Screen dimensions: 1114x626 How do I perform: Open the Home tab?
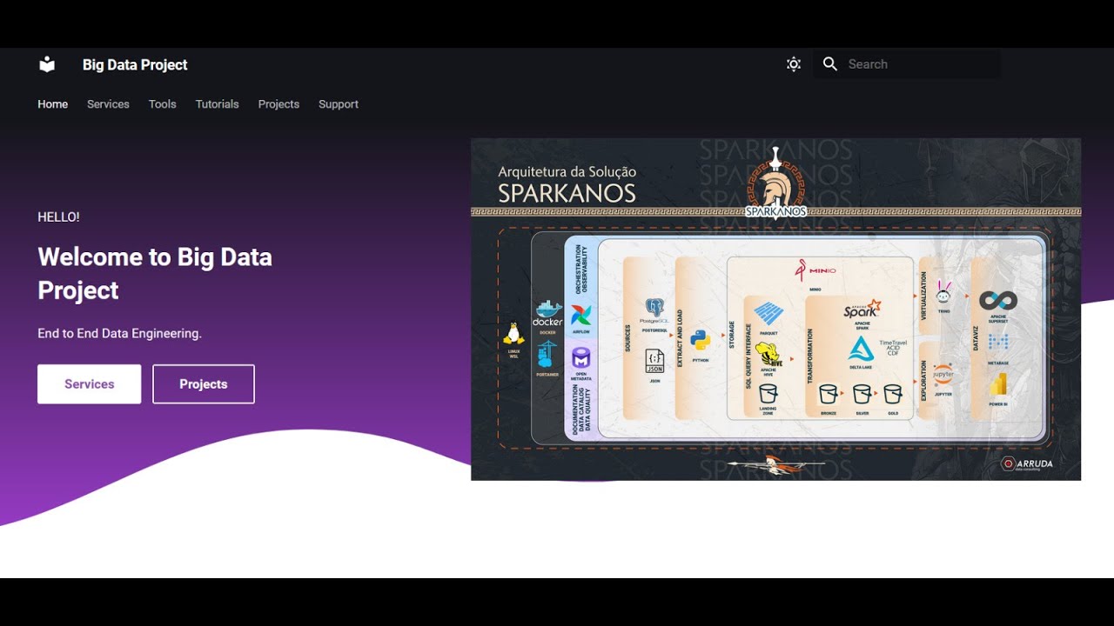52,104
